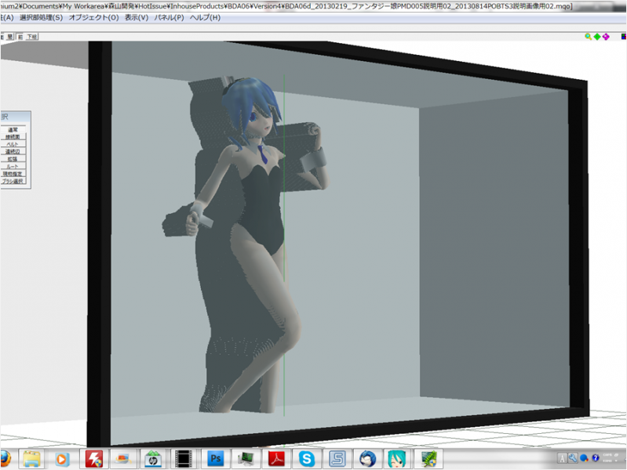The width and height of the screenshot is (627, 470).
Task: Open the ヘルプ(H) menu
Action: 205,17
